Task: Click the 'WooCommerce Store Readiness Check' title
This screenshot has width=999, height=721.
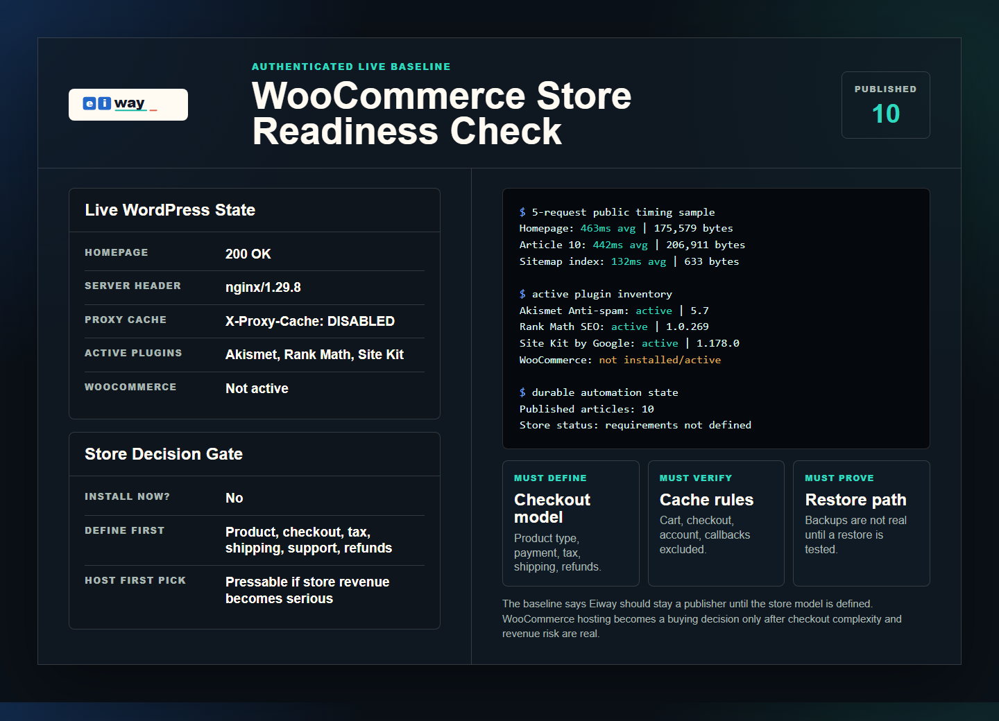Action: tap(441, 113)
